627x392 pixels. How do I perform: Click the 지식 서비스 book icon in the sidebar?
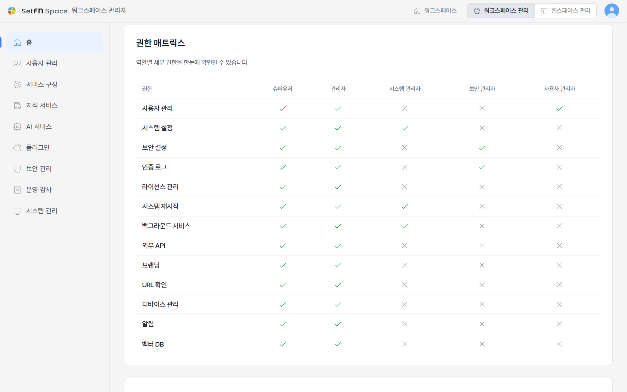17,106
